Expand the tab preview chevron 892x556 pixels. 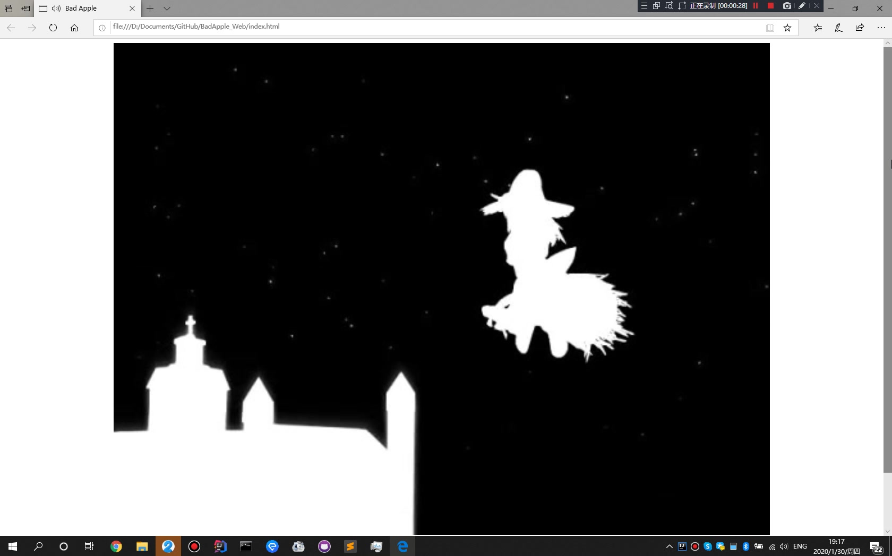click(167, 8)
